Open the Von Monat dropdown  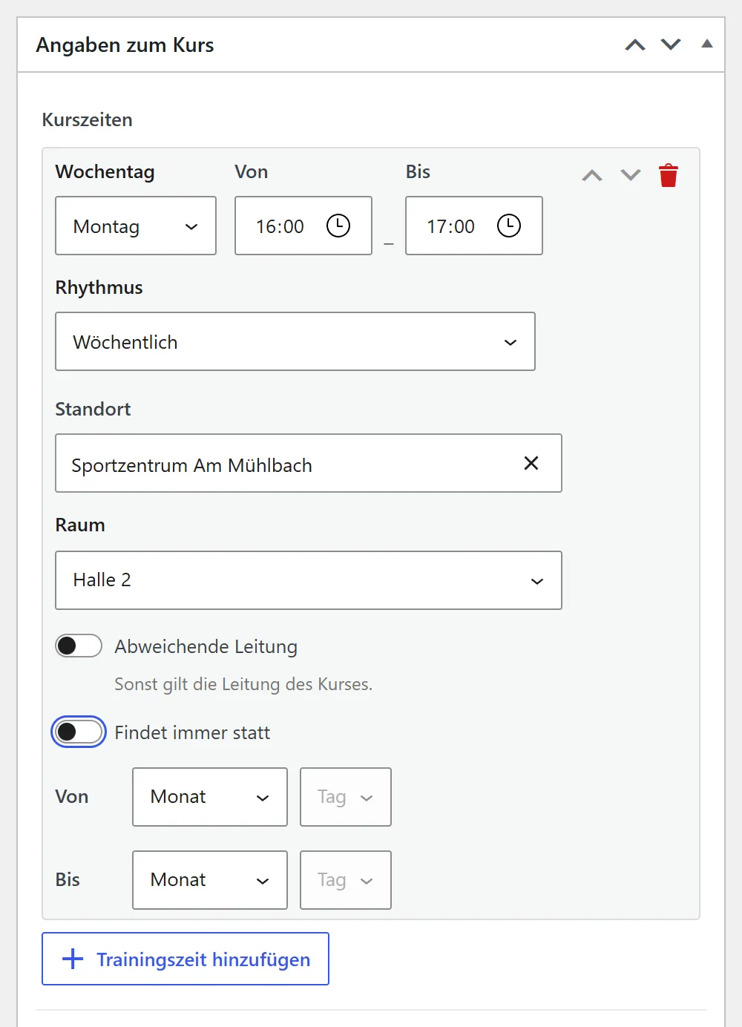point(210,797)
